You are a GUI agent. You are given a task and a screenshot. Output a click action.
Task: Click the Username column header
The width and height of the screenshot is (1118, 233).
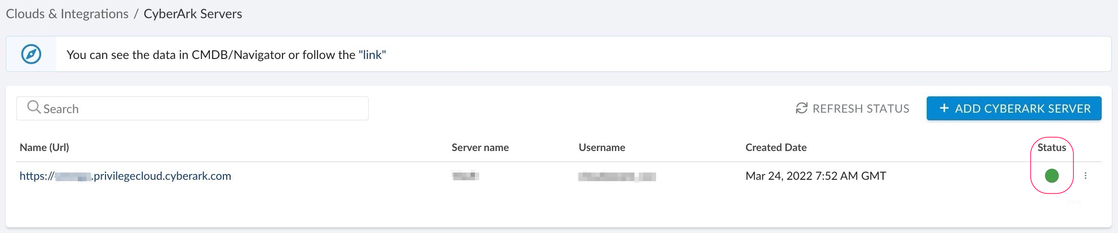click(x=602, y=148)
